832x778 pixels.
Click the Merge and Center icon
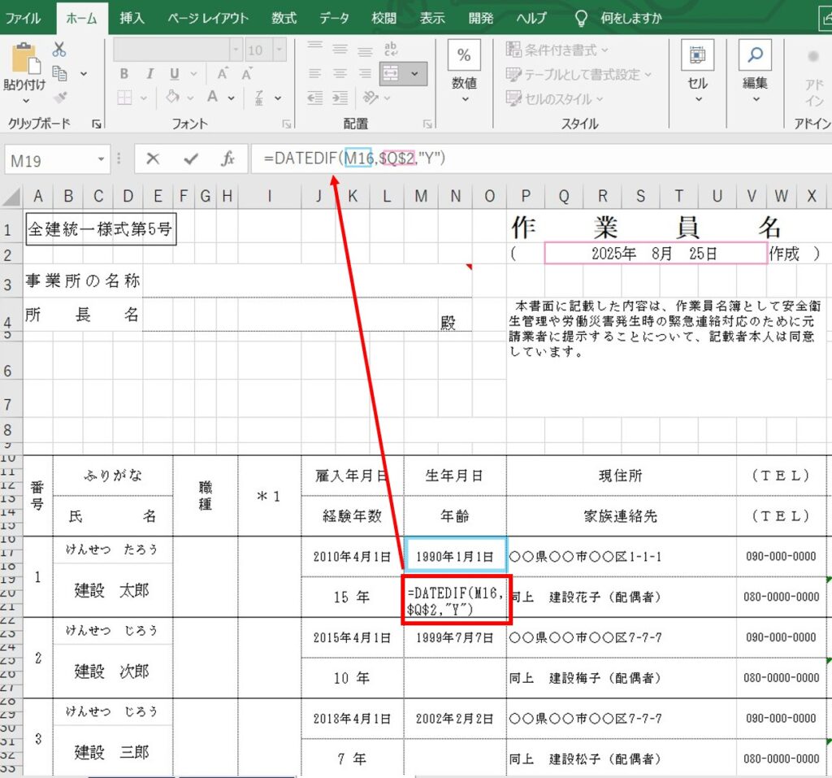tap(392, 73)
